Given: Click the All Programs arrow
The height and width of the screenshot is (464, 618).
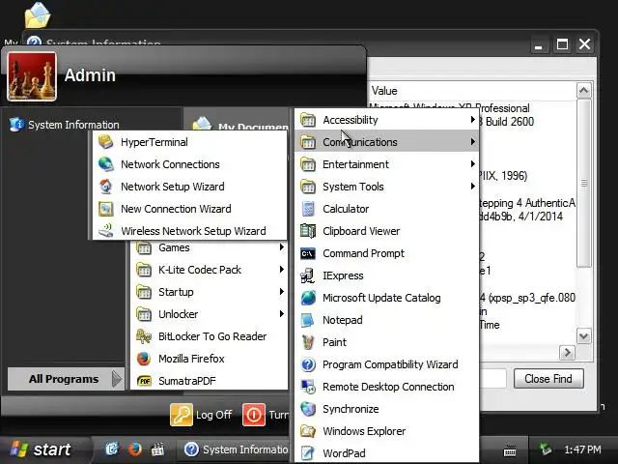Looking at the screenshot, I should click(x=117, y=379).
